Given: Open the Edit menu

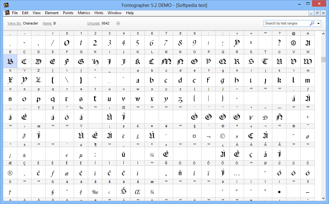Looking at the screenshot, I should 25,13.
